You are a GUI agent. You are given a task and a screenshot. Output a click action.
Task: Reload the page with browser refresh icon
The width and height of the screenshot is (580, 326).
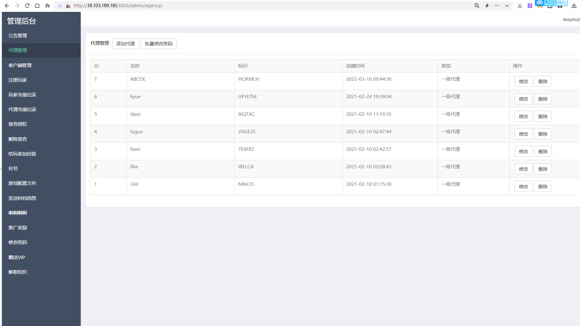(x=27, y=6)
